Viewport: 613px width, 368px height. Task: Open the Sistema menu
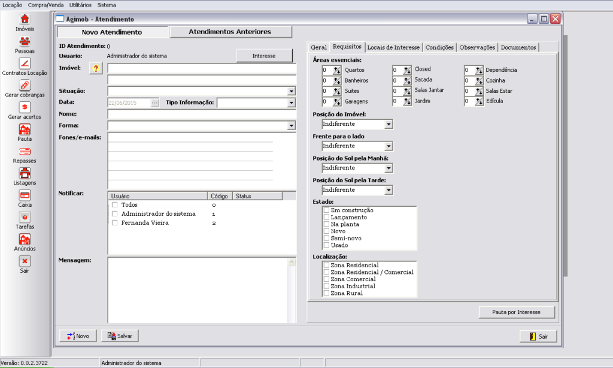tap(107, 5)
